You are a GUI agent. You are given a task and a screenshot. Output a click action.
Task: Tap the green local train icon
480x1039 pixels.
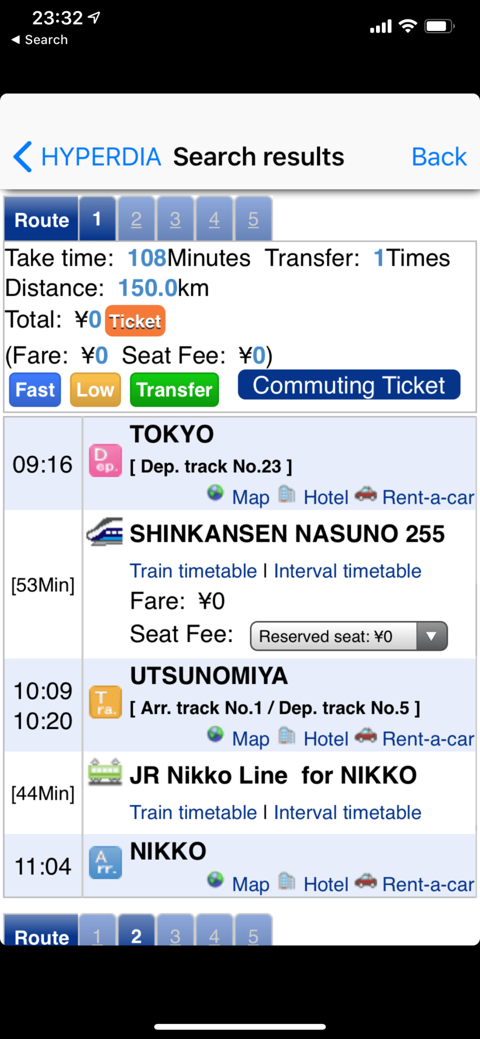click(x=105, y=772)
